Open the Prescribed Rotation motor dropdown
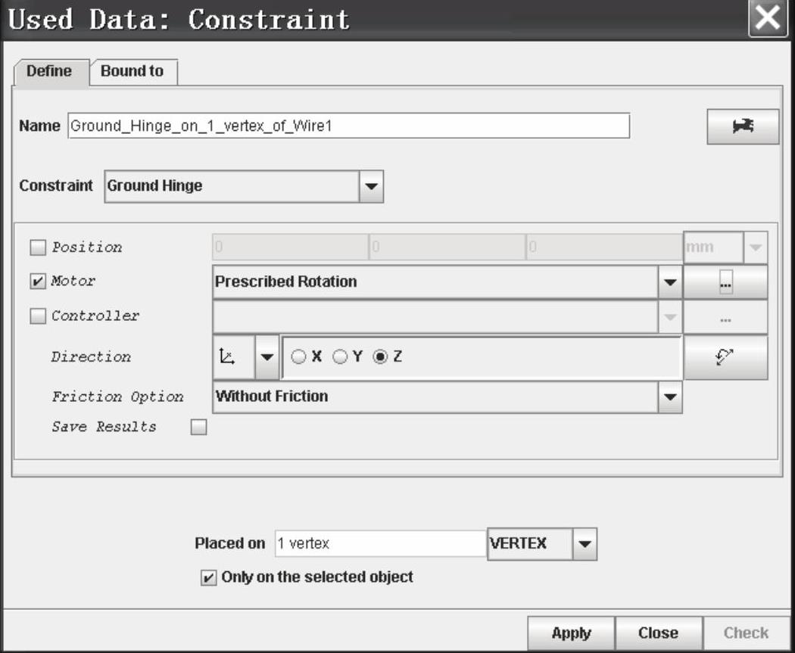This screenshot has height=653, width=795. (669, 282)
